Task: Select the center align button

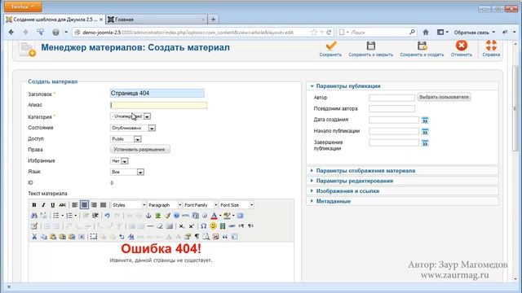Action: coord(84,205)
